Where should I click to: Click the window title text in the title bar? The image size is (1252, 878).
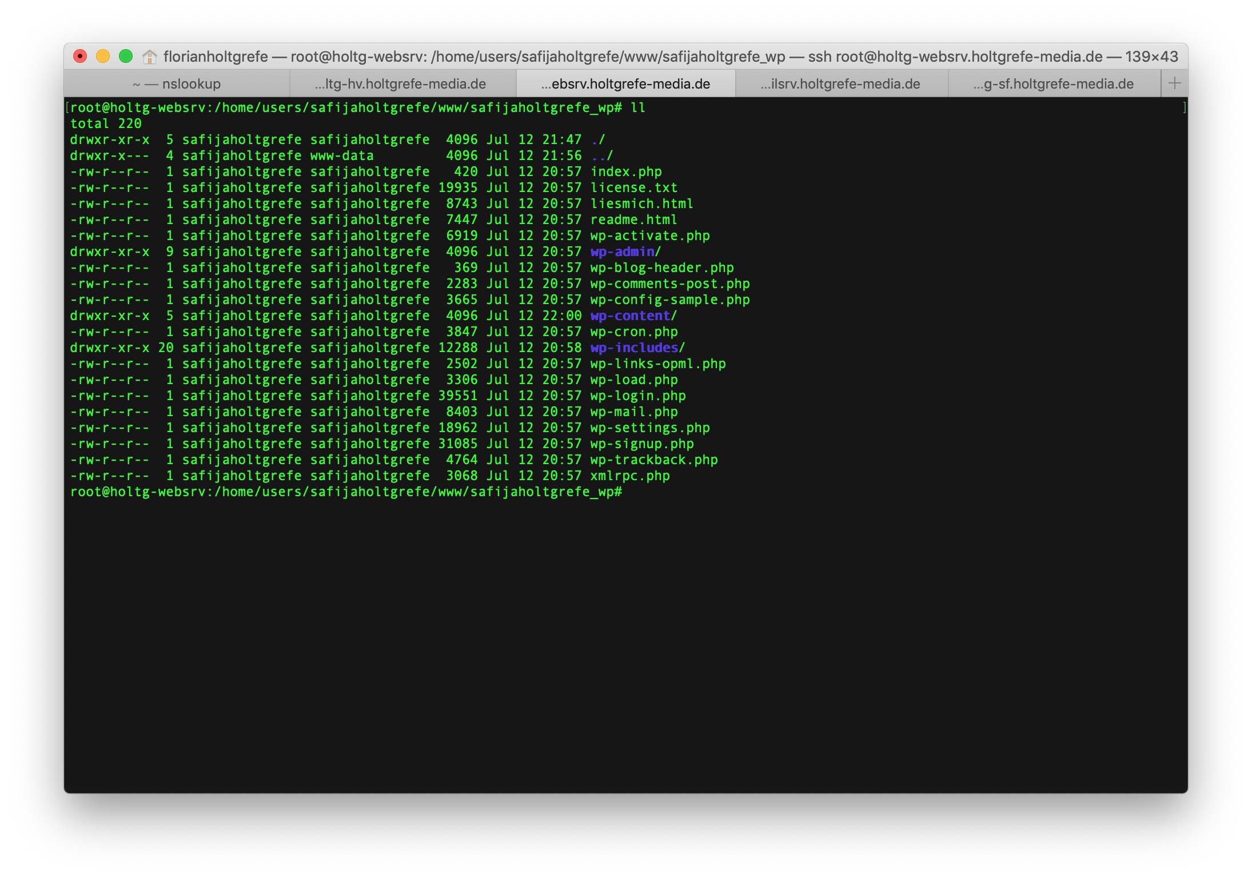[x=670, y=57]
